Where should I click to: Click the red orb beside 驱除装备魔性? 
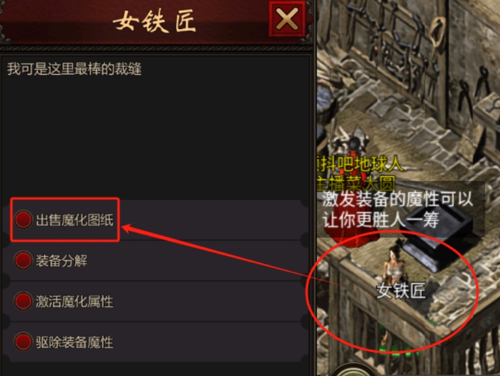click(23, 342)
